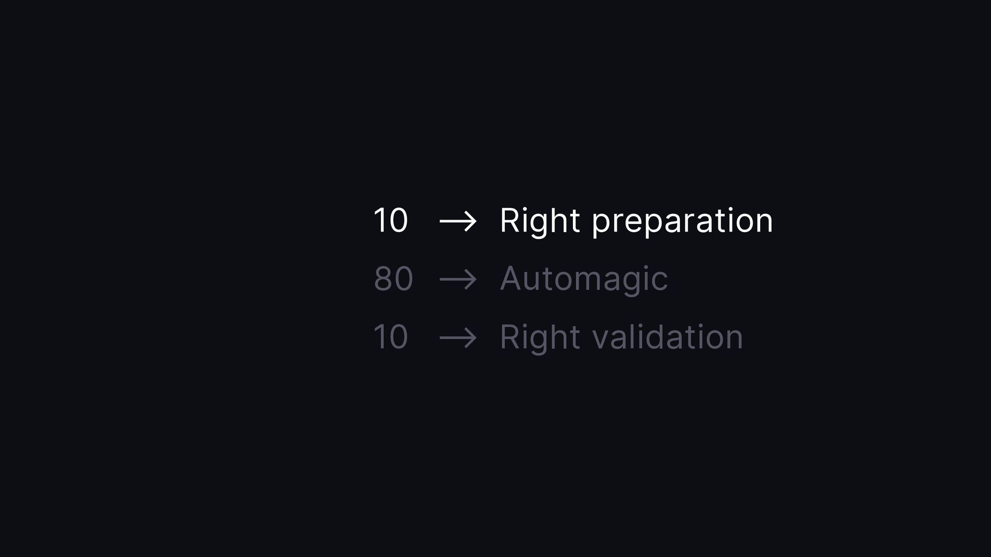
Task: Click the word validation
Action: 667,338
